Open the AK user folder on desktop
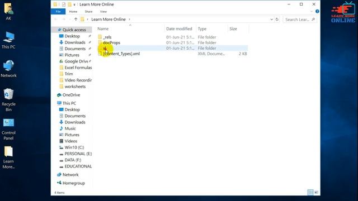Viewport: 358px width, 201px height. click(8, 11)
